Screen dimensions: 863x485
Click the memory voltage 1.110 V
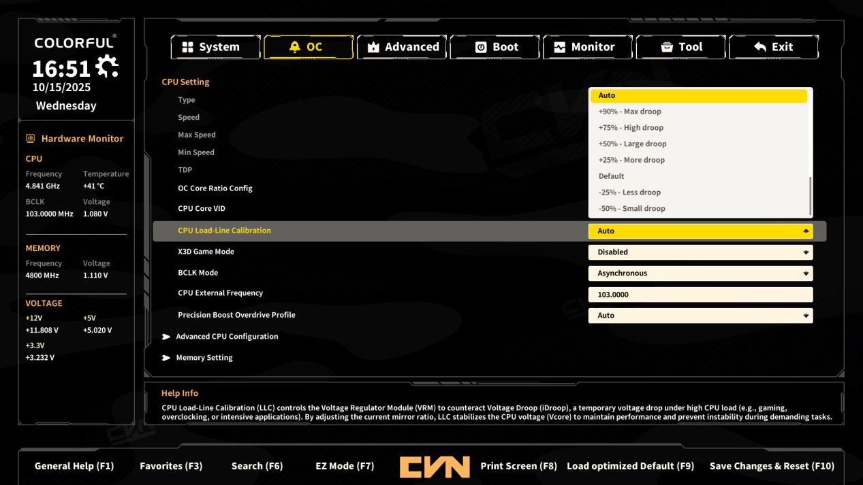(95, 276)
